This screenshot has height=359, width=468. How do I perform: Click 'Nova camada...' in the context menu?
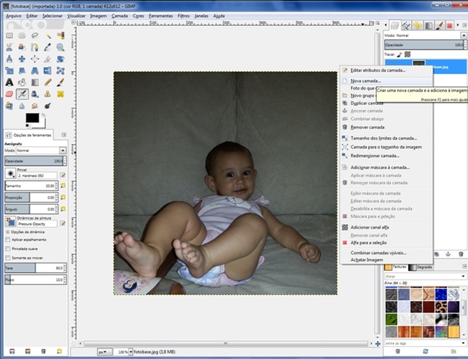365,81
